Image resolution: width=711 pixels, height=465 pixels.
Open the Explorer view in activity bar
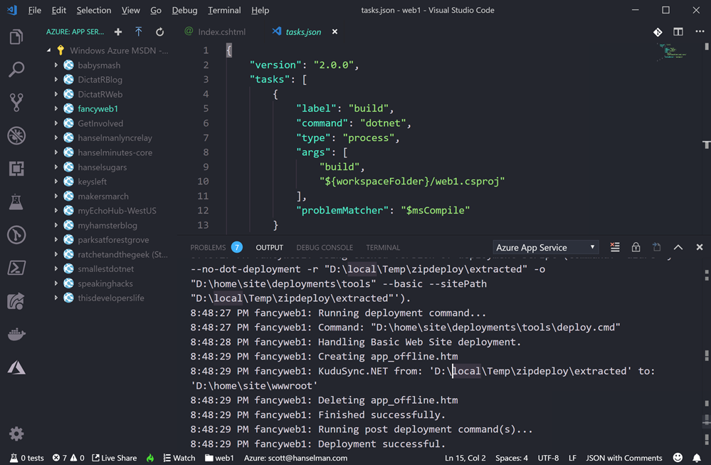16,37
